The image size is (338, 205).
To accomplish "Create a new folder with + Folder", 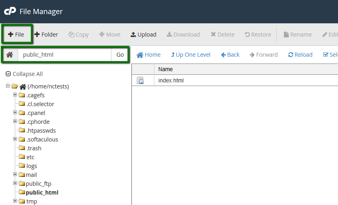I will 46,35.
